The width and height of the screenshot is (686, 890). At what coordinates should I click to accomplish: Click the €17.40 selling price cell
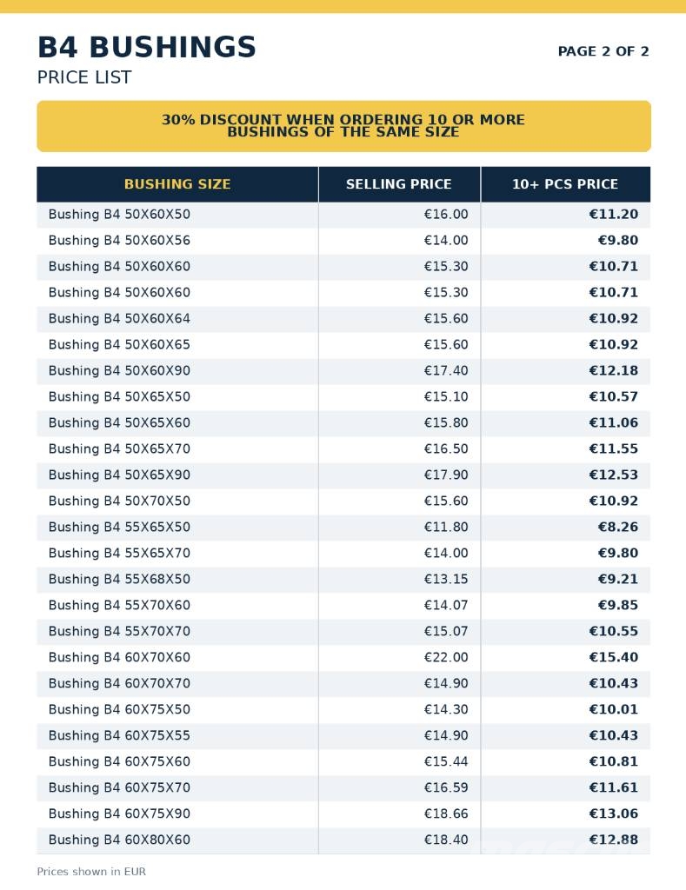(x=446, y=370)
